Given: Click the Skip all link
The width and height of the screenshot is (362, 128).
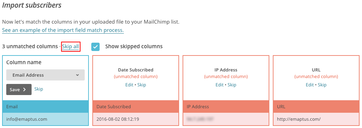Looking at the screenshot, I should coord(70,46).
